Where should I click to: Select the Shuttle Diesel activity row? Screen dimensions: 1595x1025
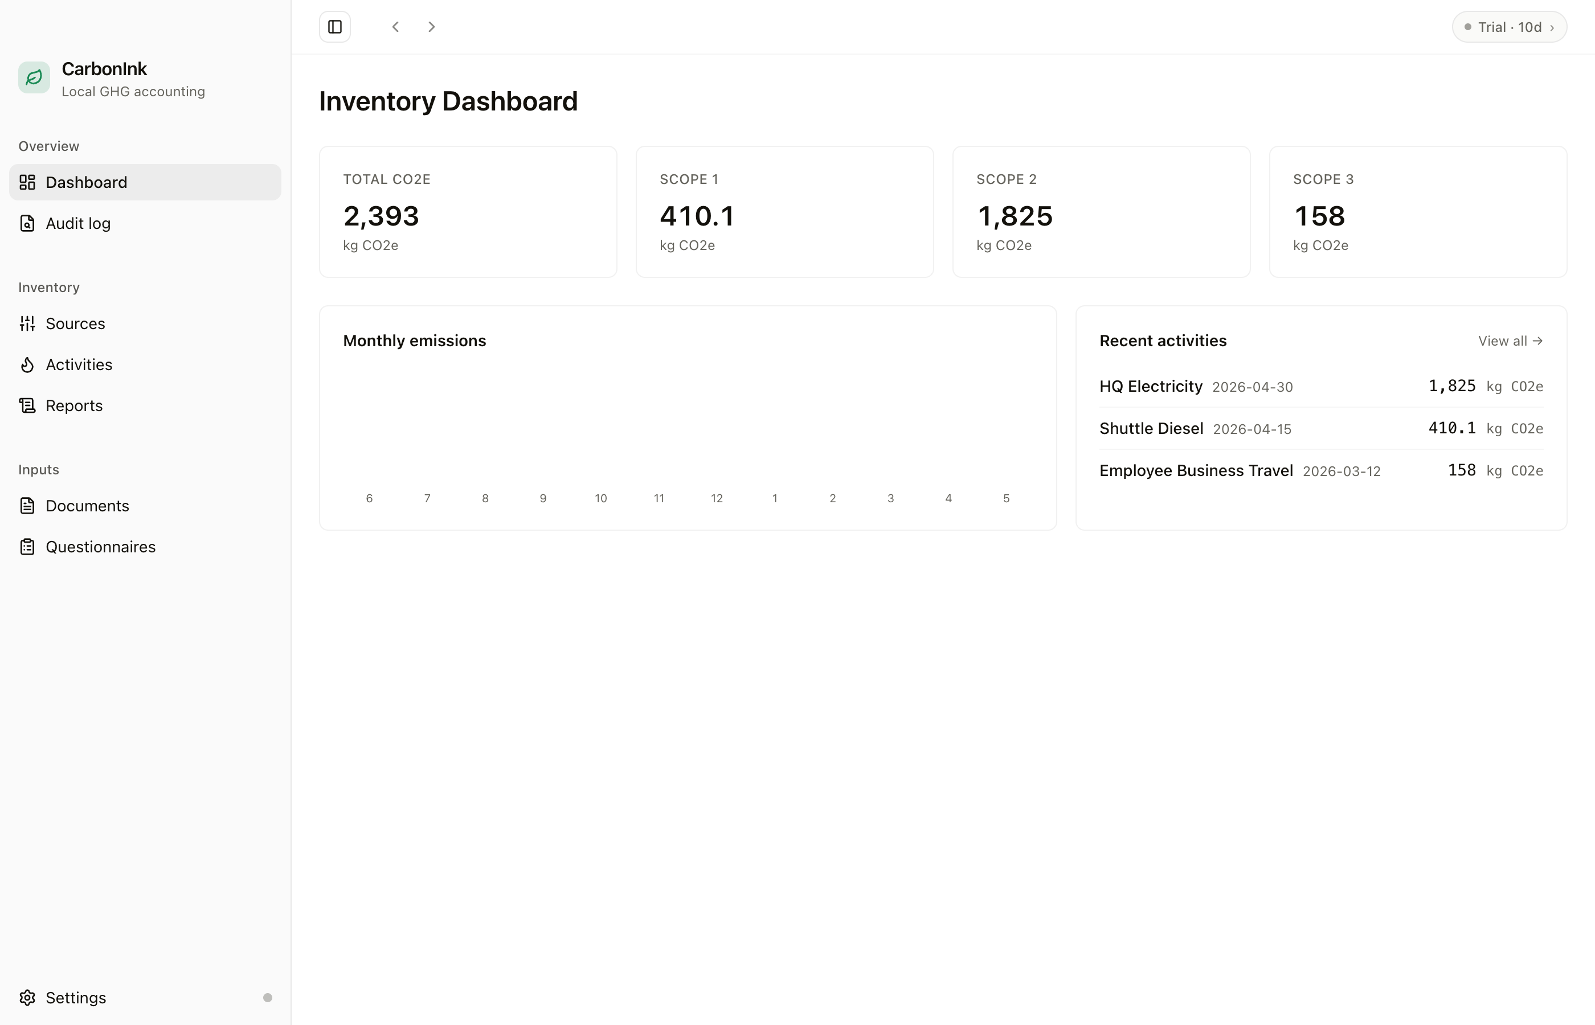(1322, 429)
